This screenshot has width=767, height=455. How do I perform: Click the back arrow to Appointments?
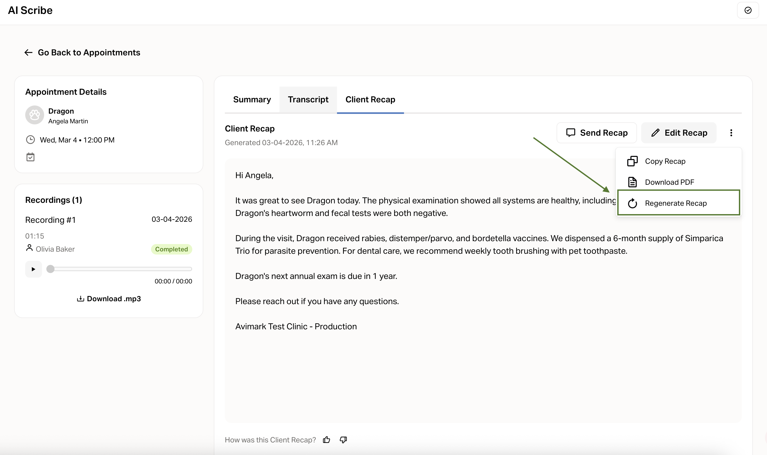click(29, 52)
